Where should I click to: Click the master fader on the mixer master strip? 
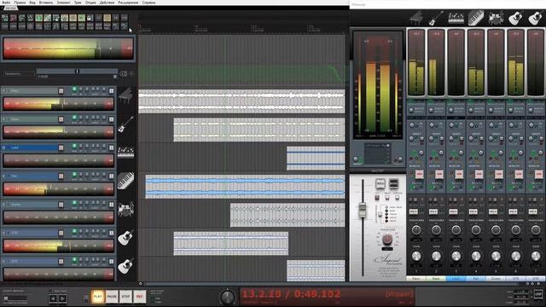click(x=363, y=210)
